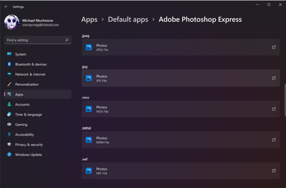Open Accessibility settings
This screenshot has width=286, height=188.
click(38, 135)
